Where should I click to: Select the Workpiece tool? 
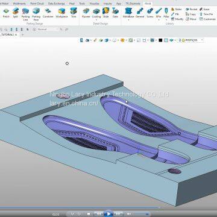point(61,13)
